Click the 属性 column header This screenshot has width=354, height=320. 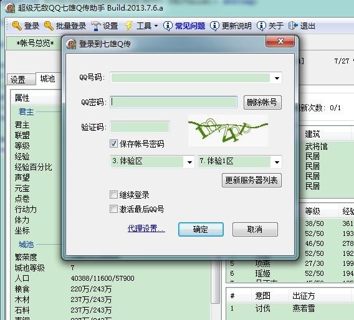point(22,98)
